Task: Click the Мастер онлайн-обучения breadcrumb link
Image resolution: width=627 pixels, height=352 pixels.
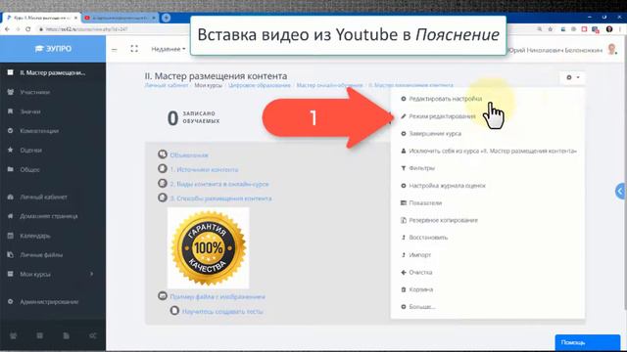Action: 329,85
